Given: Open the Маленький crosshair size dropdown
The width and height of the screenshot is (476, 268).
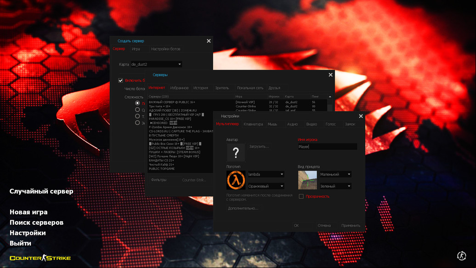Looking at the screenshot, I should pyautogui.click(x=335, y=174).
